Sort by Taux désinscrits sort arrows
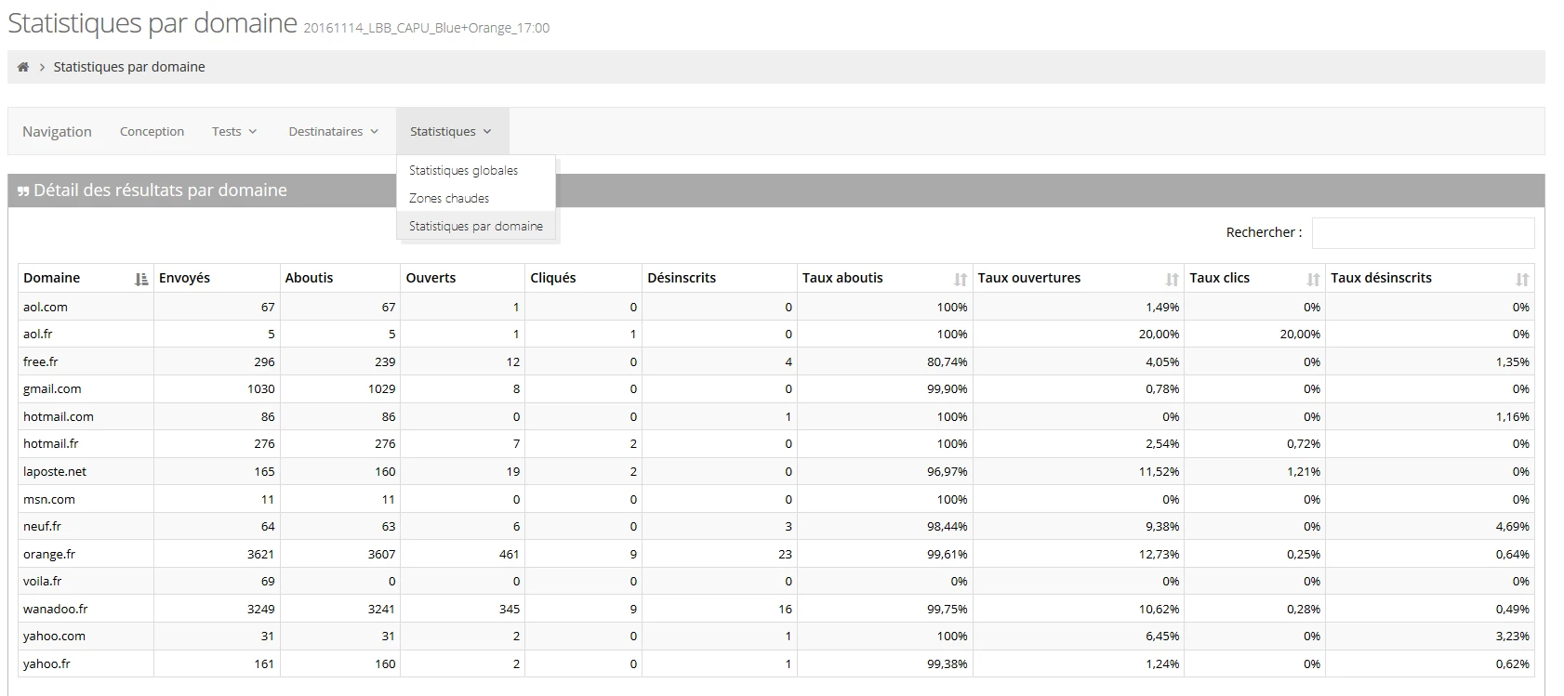Screen dimensions: 1564x696 click(x=1521, y=279)
